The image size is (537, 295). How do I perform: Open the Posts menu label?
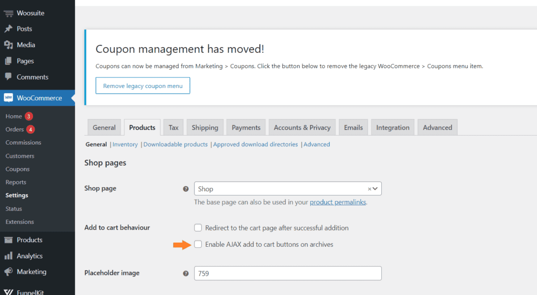point(24,29)
